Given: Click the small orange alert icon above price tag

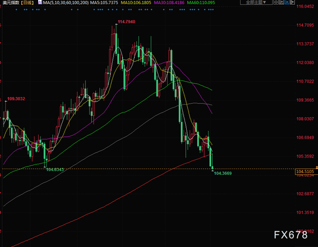Looking at the screenshot, I should click(x=317, y=167).
